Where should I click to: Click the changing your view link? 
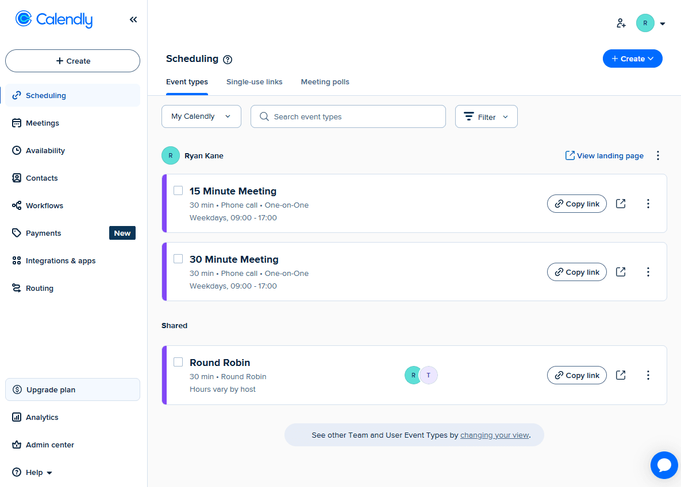pos(494,435)
